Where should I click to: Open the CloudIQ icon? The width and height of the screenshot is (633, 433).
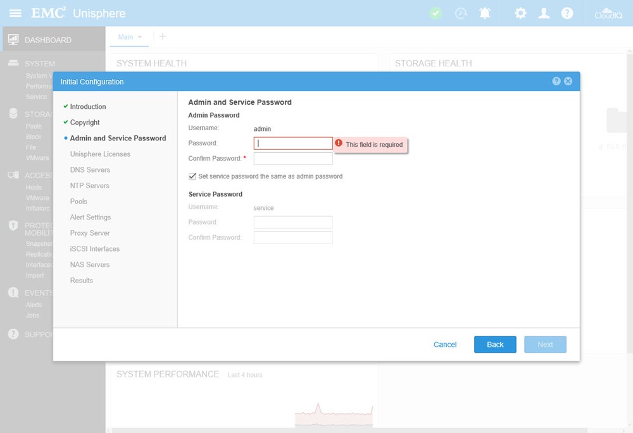(x=608, y=13)
